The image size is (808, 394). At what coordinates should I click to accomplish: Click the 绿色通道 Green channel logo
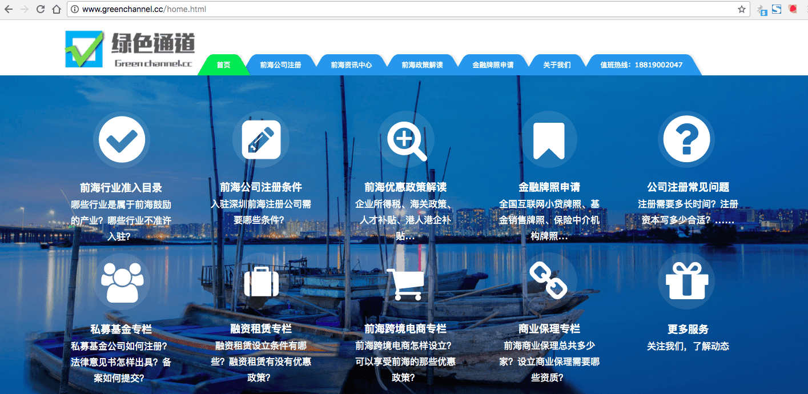pos(130,49)
